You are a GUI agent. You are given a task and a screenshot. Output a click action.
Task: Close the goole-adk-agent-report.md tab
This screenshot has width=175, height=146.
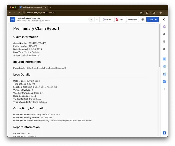click(46, 7)
